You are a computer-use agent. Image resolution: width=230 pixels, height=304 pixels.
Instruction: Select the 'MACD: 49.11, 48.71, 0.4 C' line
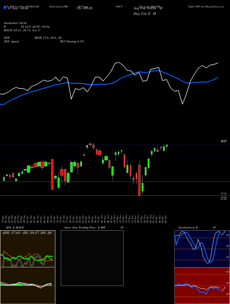[x=22, y=30]
